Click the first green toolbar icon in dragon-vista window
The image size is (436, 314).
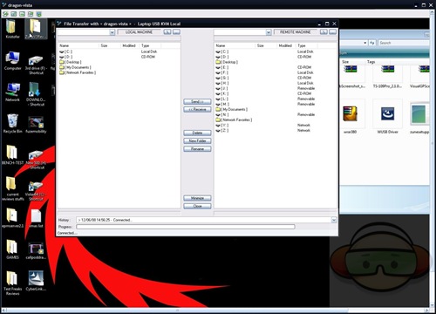click(5, 14)
